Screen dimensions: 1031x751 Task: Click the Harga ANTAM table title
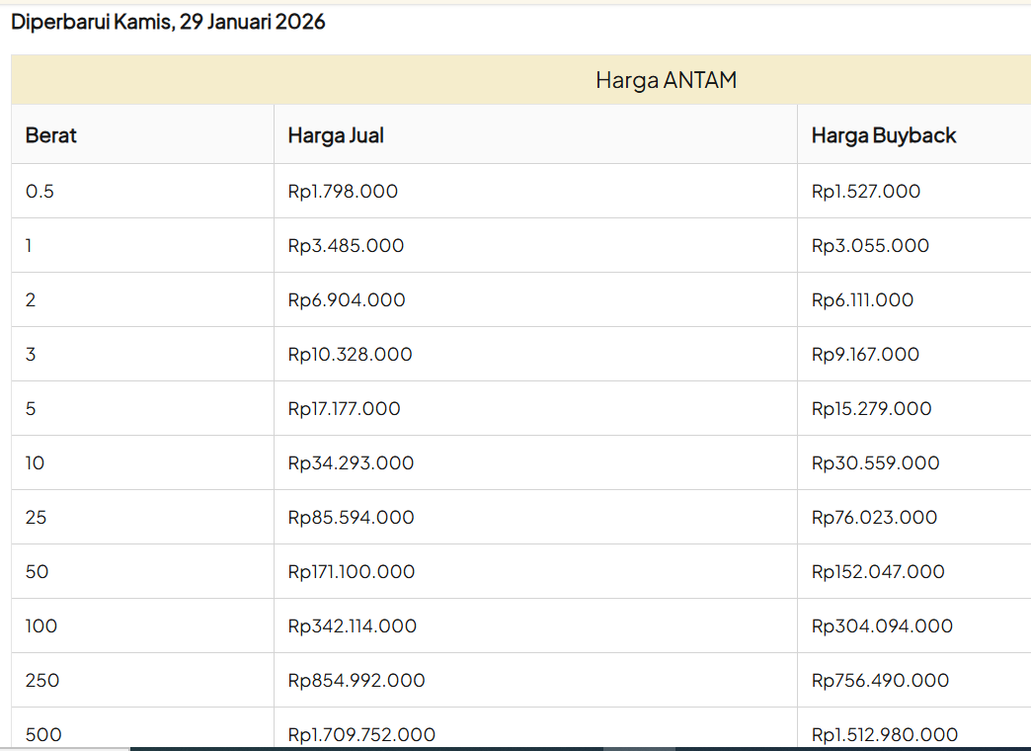coord(666,80)
